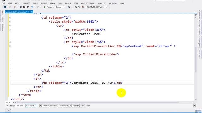202x113 pixels.
Task: Pin the MainMasterPage.master tab
Action: (x=29, y=12)
